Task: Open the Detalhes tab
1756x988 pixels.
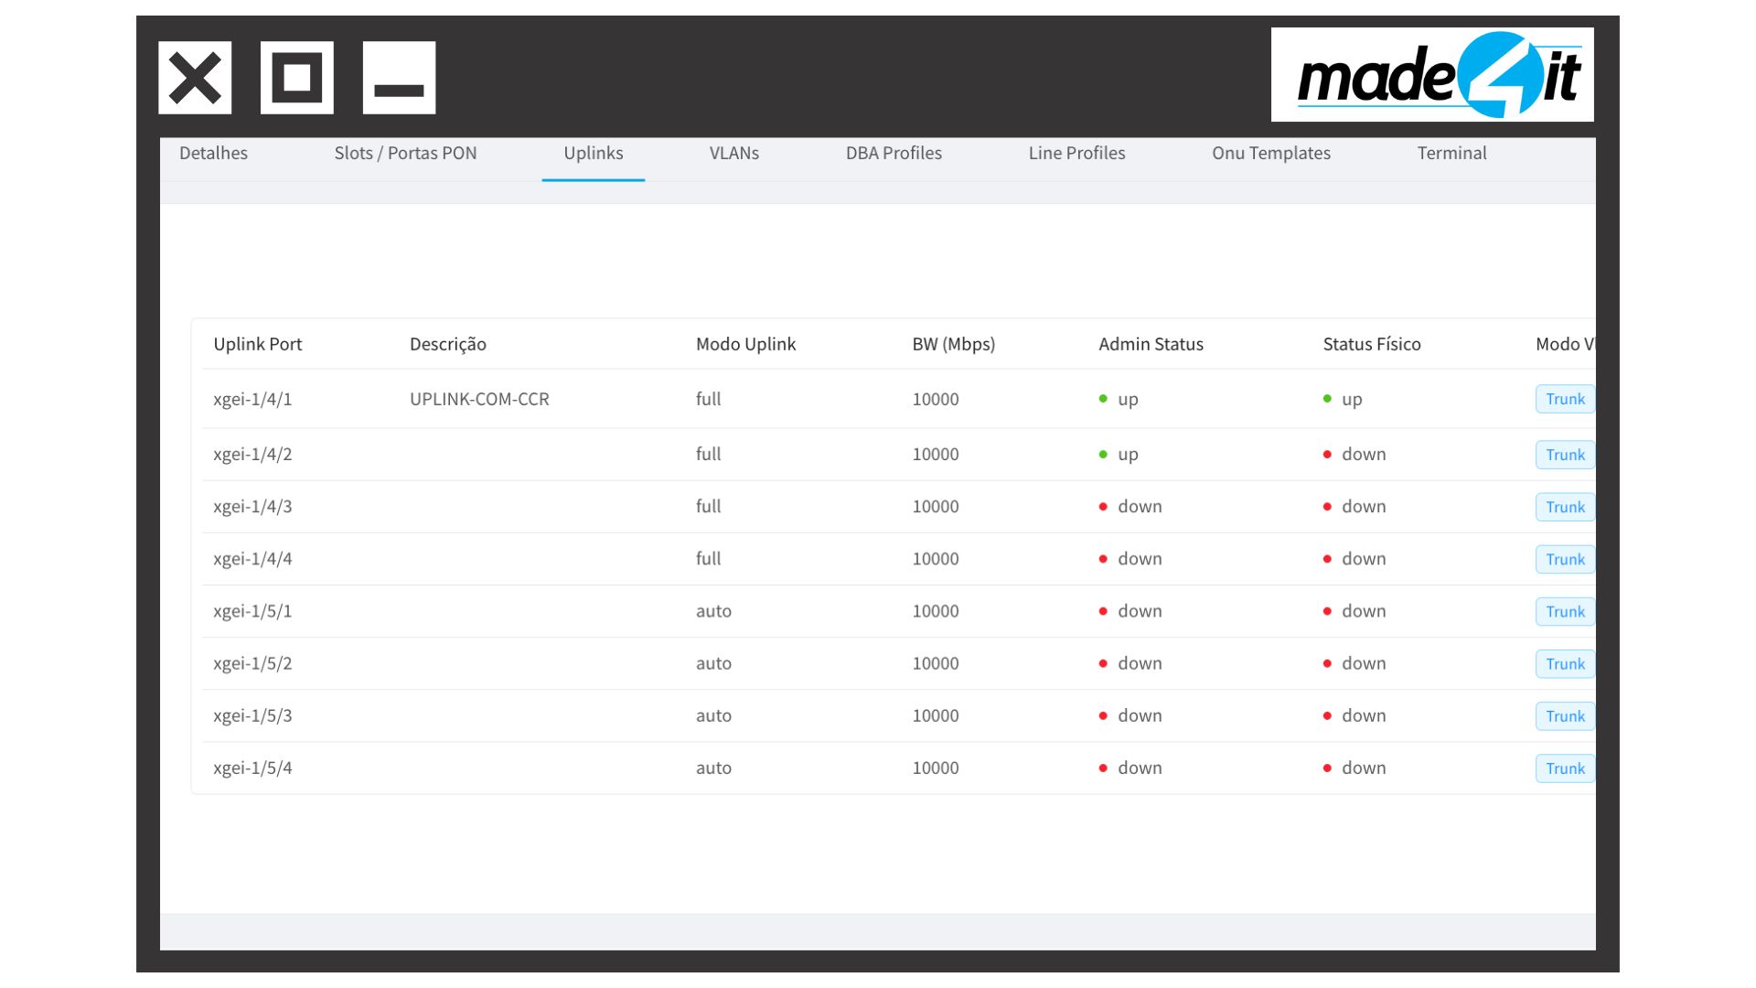Action: pos(213,154)
